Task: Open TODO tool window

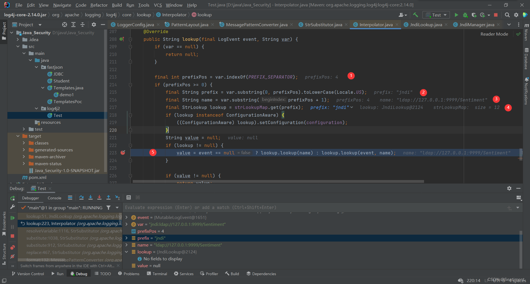Action: coord(103,274)
